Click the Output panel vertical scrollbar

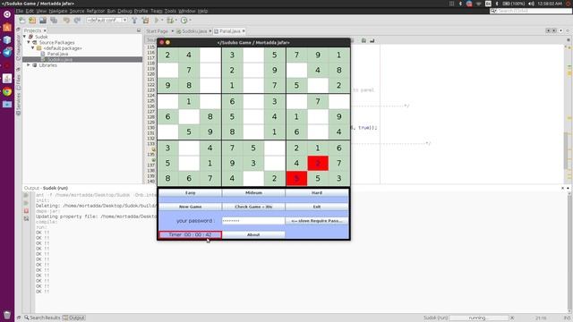pos(569,252)
